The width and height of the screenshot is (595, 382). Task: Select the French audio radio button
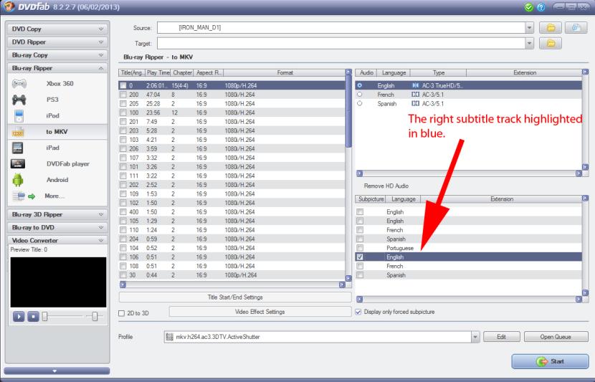tap(359, 95)
